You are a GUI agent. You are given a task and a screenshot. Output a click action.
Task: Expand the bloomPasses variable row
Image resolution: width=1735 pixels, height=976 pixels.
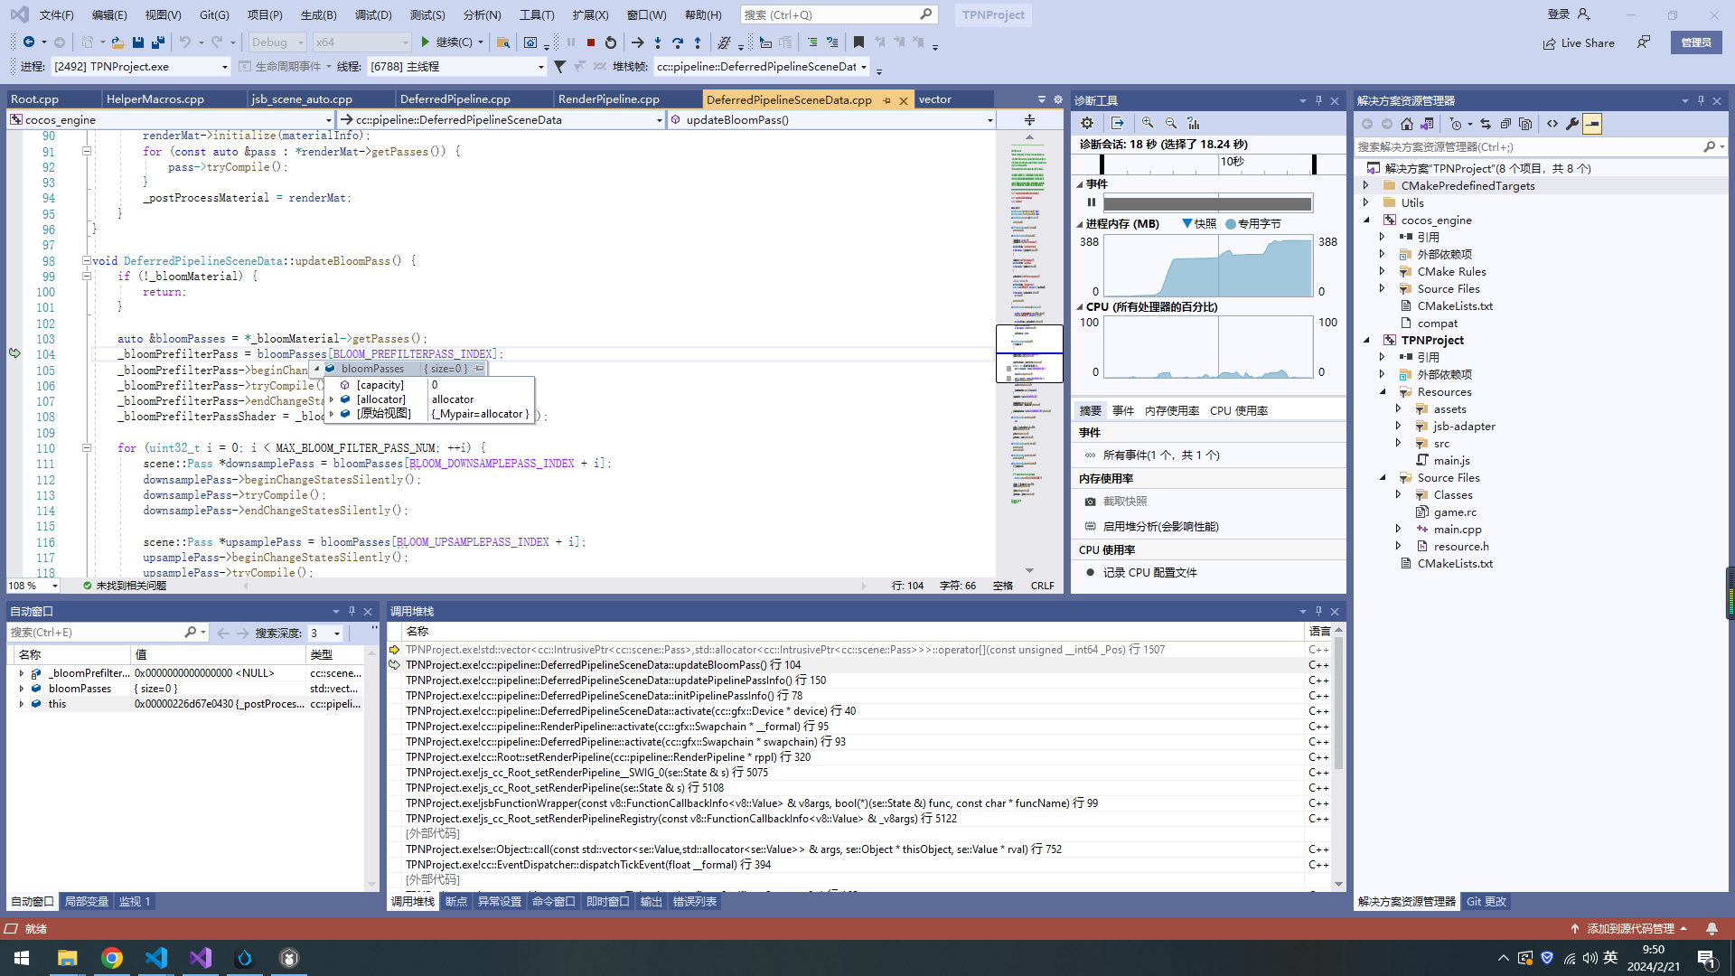(22, 689)
